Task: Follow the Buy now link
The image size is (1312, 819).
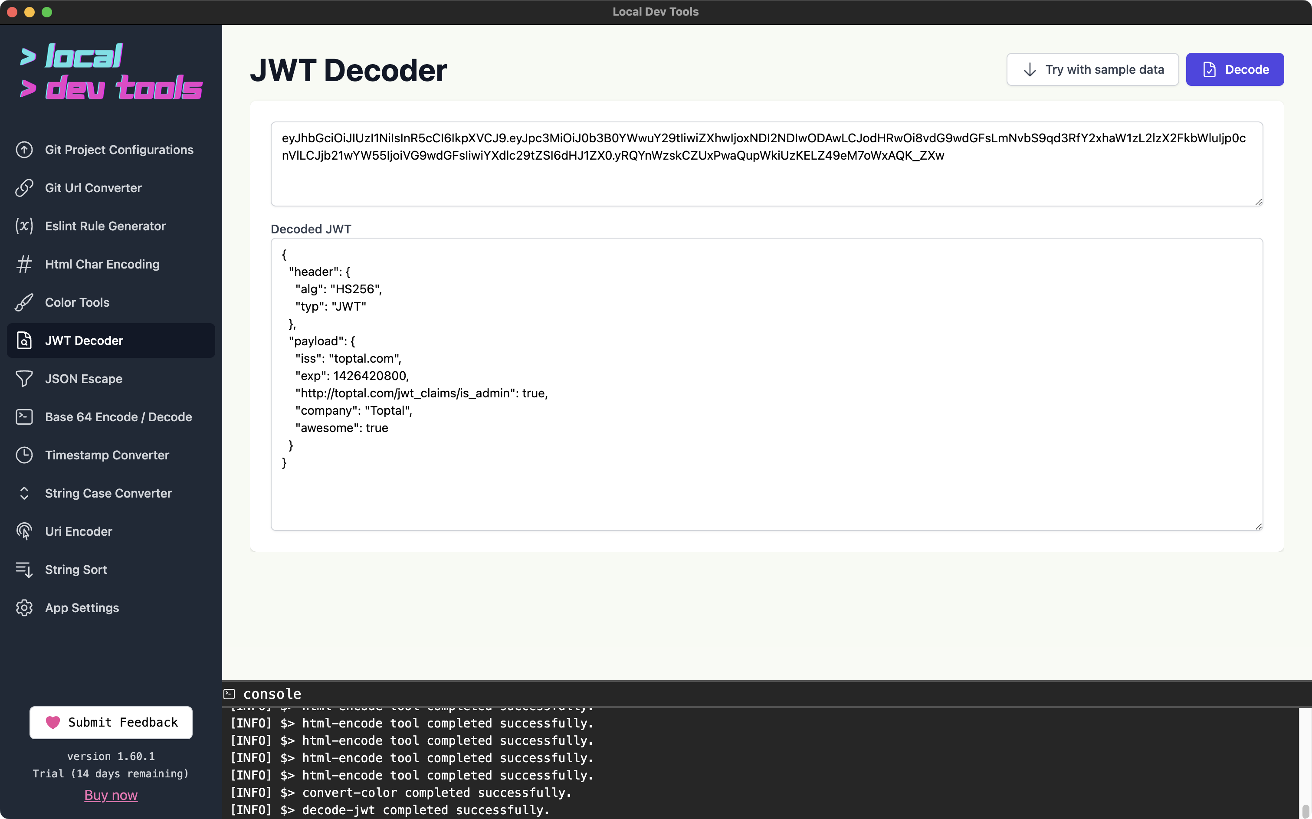Action: 111,795
